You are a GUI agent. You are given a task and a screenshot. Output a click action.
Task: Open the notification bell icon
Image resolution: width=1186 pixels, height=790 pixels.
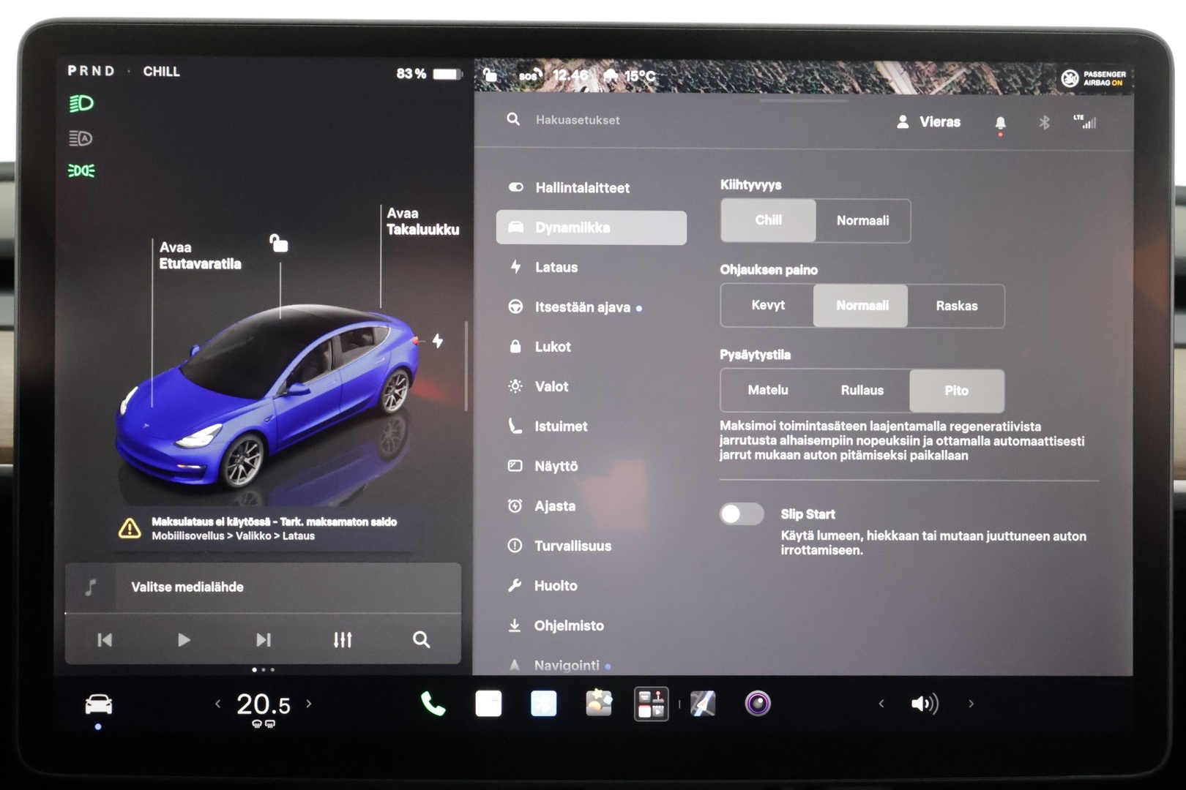tap(1000, 123)
